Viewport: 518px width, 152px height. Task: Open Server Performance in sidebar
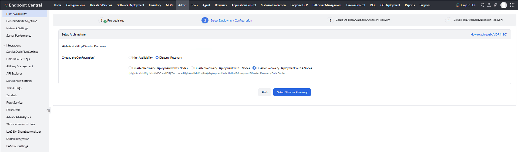(19, 36)
